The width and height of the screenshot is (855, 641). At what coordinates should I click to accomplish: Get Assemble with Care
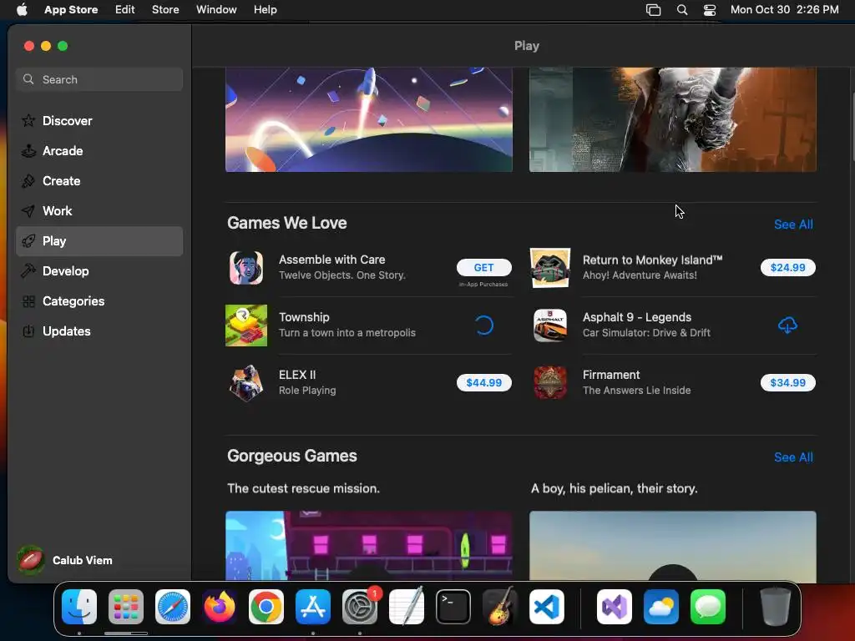point(483,268)
